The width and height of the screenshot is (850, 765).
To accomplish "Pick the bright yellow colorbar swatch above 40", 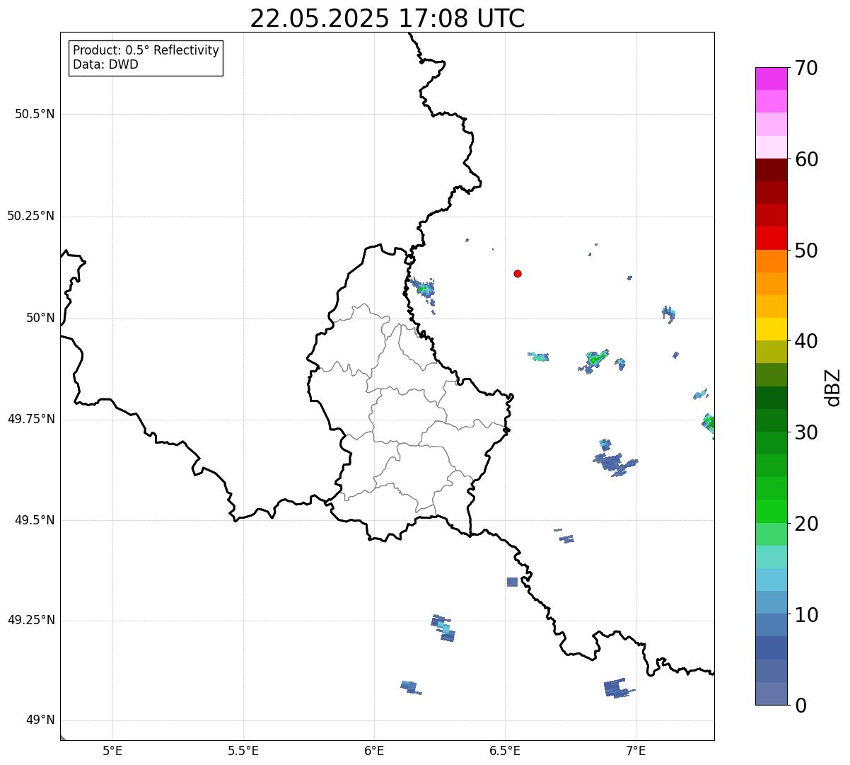I will click(771, 329).
